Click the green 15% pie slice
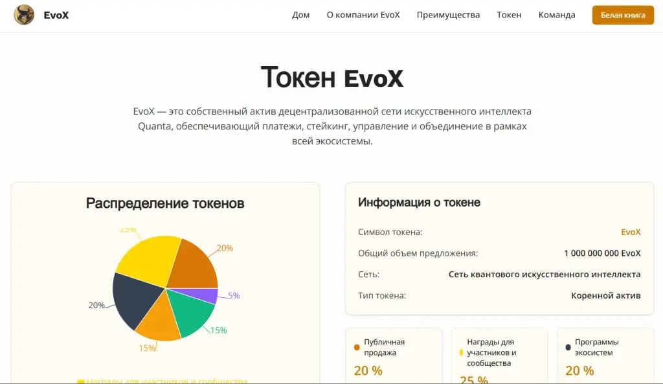Screen dimensions: 663x384 tap(191, 315)
